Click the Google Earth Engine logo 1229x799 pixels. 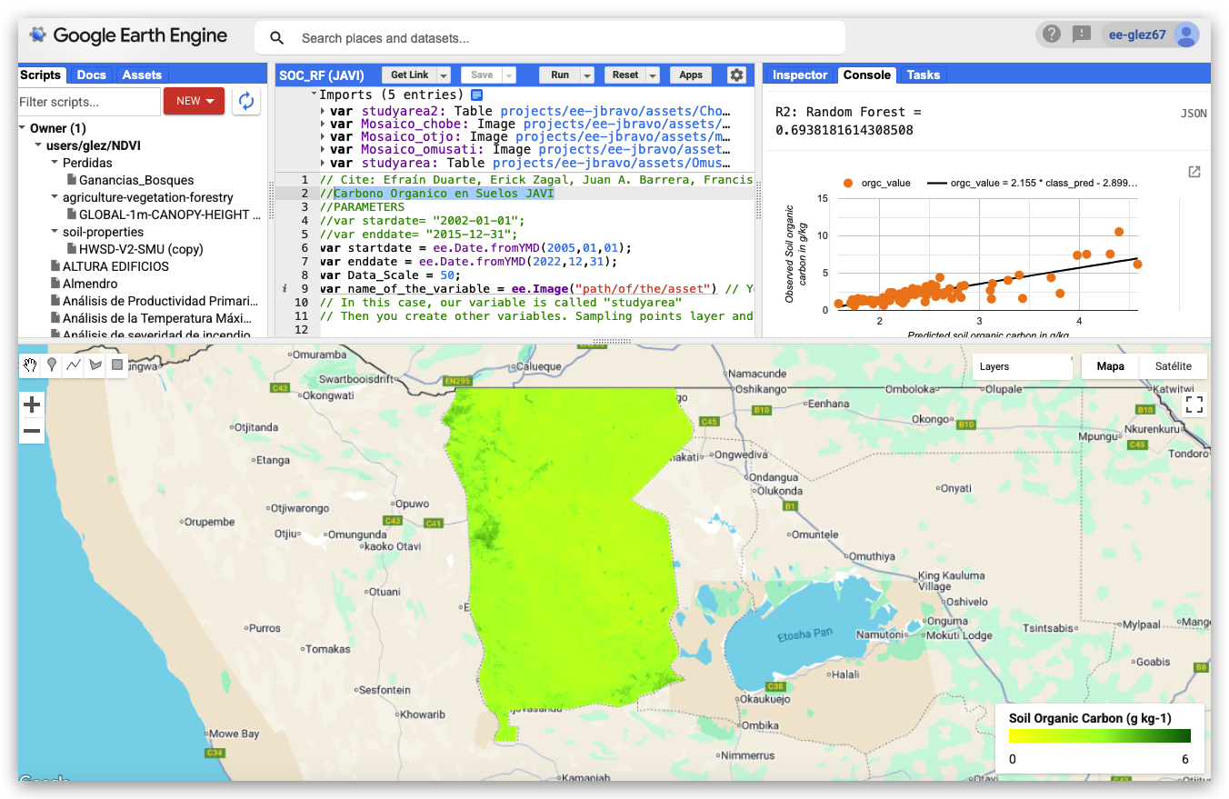[128, 36]
